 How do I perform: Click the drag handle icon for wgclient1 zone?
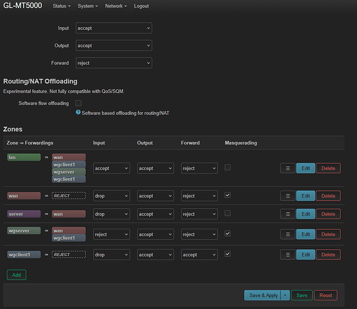[x=288, y=255]
